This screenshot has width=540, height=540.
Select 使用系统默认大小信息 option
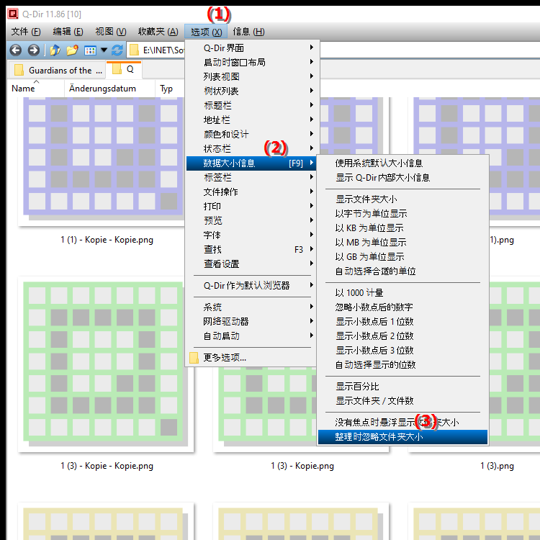click(x=402, y=163)
